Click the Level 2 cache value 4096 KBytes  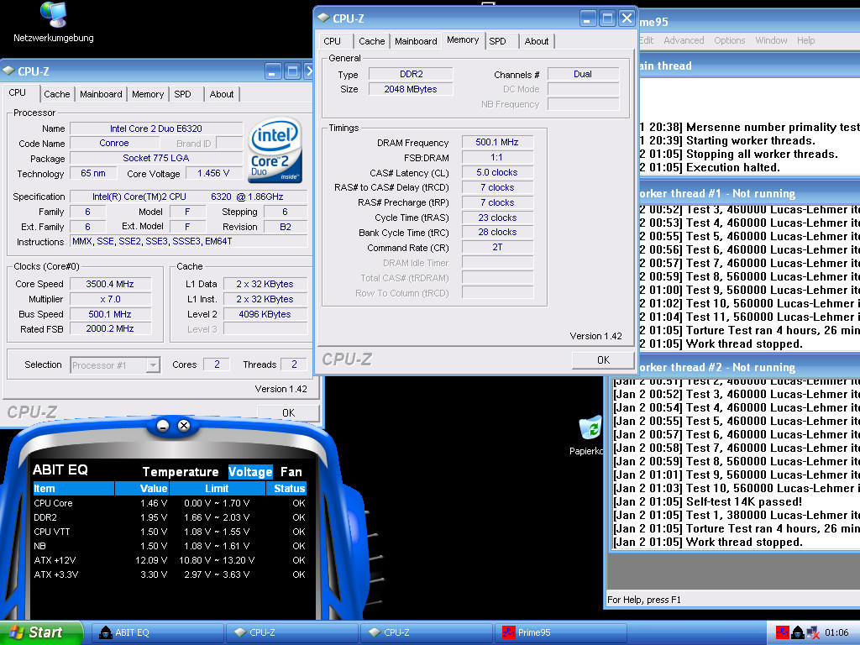pos(265,314)
